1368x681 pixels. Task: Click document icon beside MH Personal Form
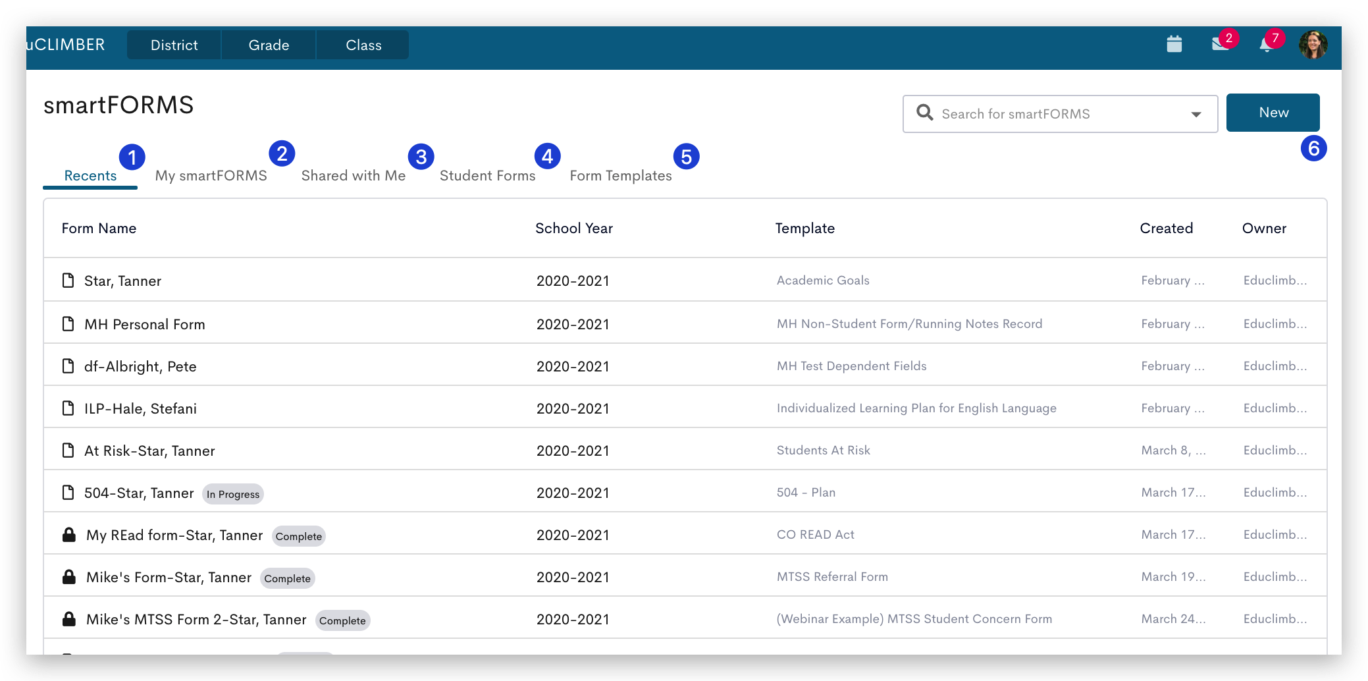pyautogui.click(x=68, y=324)
